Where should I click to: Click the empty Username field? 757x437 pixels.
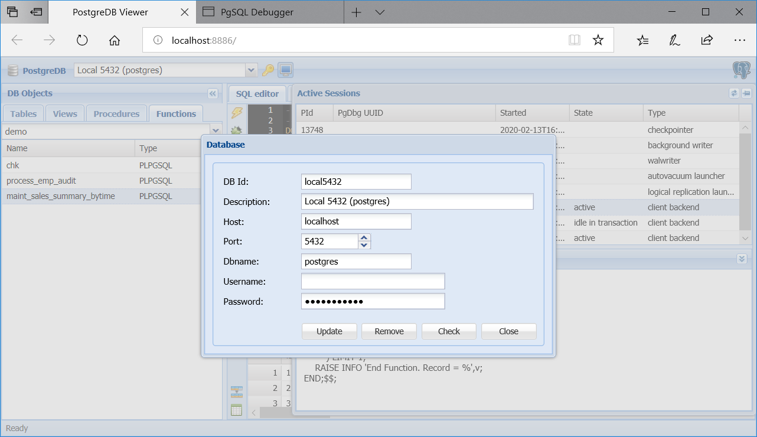click(373, 282)
